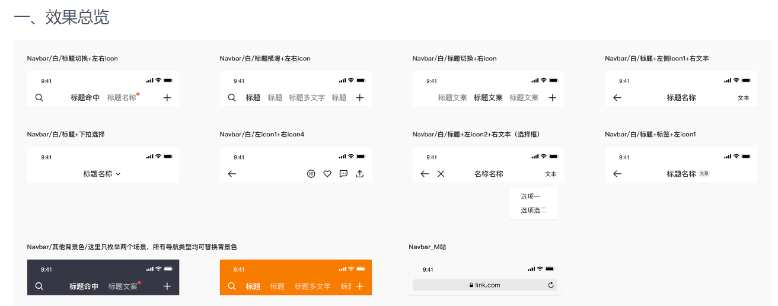Select bold 标题 tab in white 横滑 navbar
This screenshot has height=306, width=778.
(253, 98)
